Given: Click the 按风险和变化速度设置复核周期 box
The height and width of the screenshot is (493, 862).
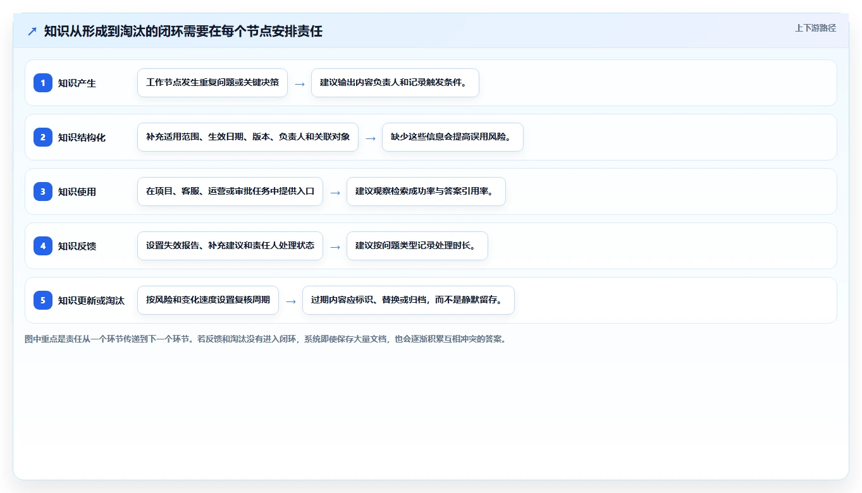Looking at the screenshot, I should coord(208,300).
